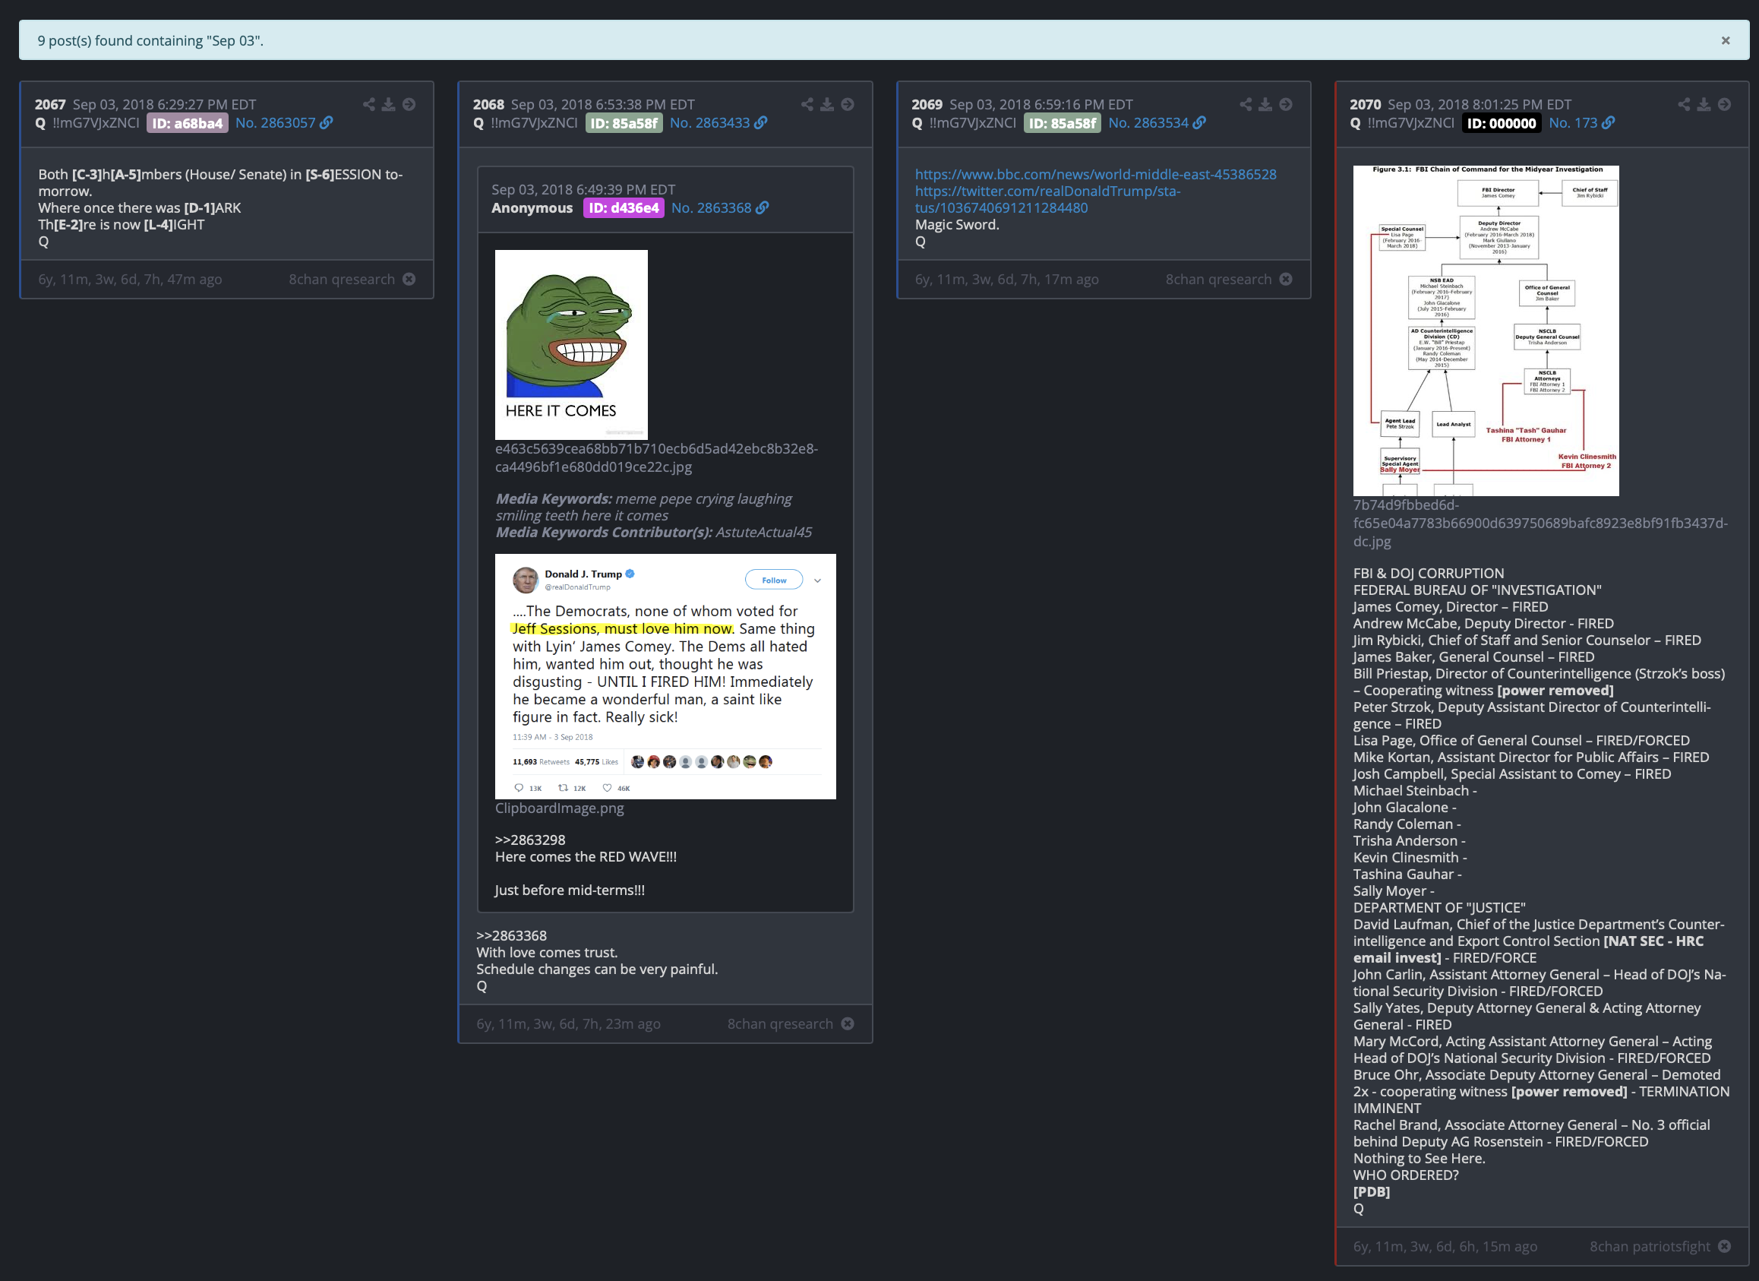Click the e463c5639cea68bb jpg filename
The width and height of the screenshot is (1759, 1281).
pos(657,458)
